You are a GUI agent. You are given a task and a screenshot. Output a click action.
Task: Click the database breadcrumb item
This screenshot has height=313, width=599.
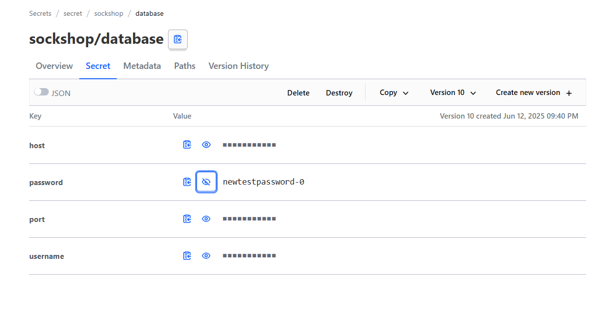pyautogui.click(x=150, y=13)
